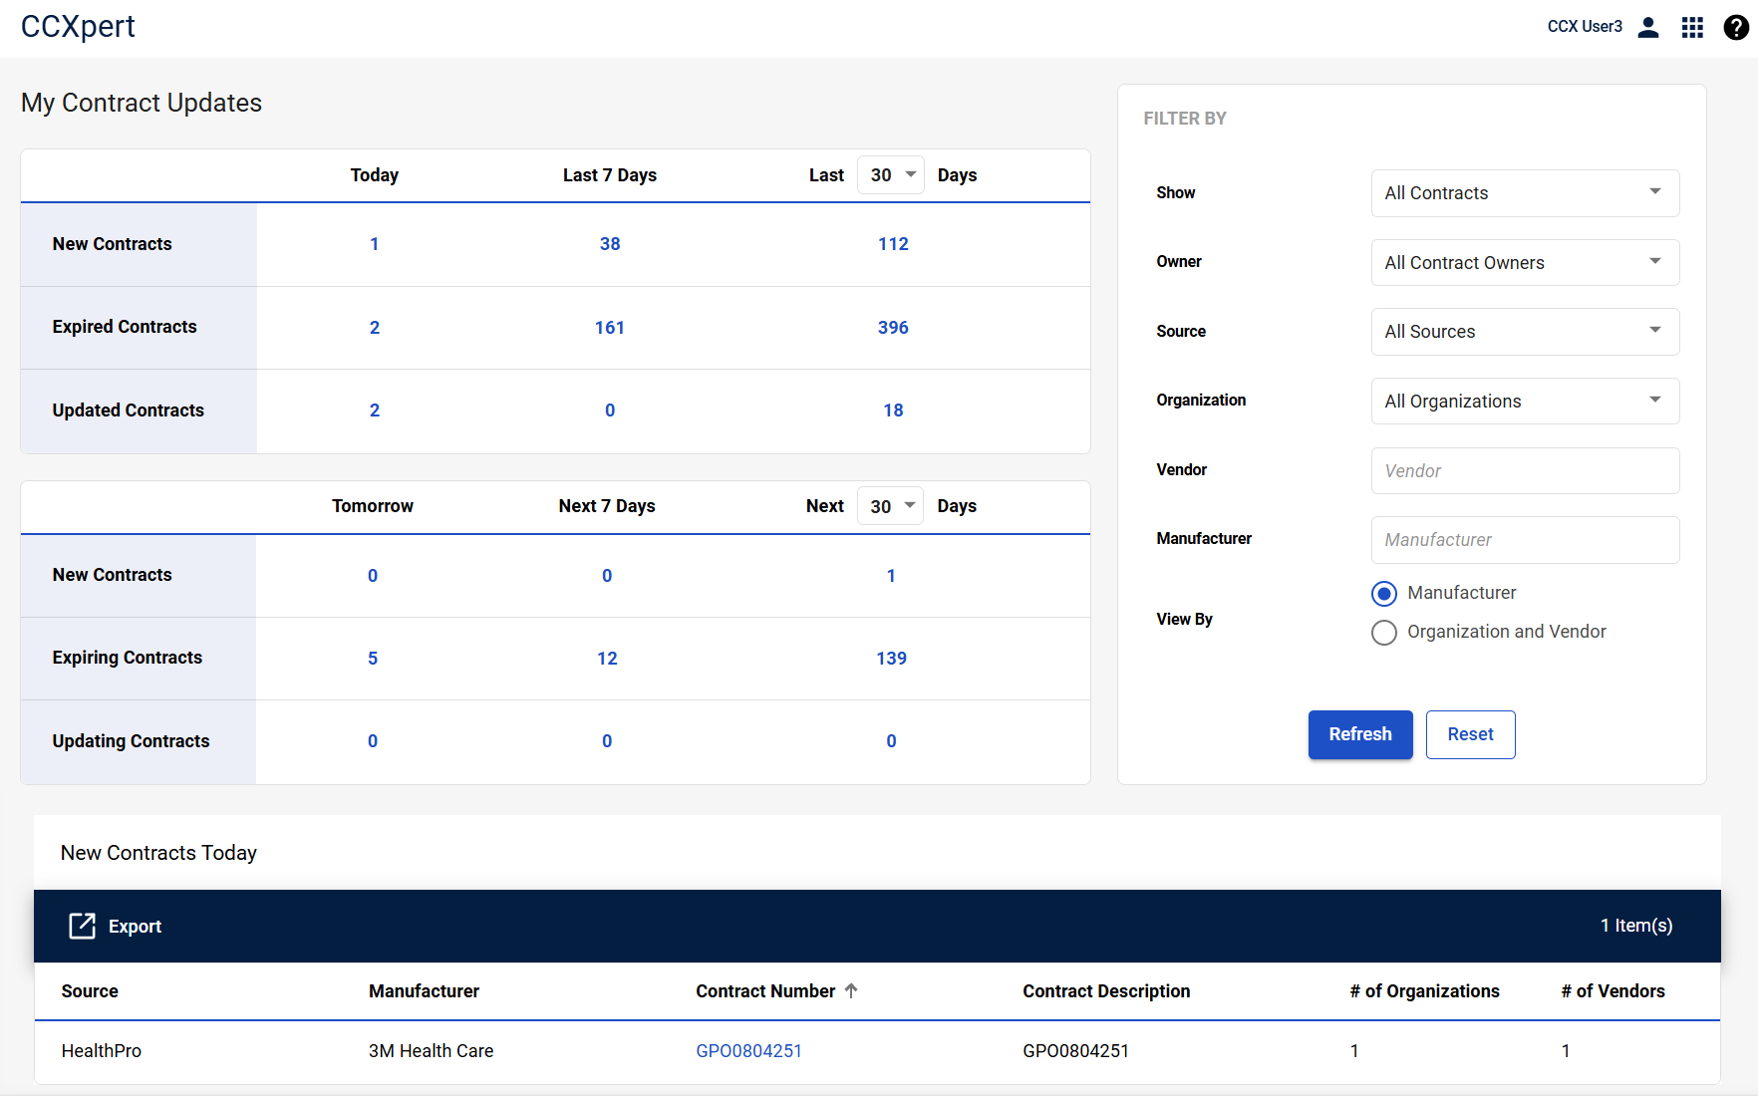Select Organization and Vendor view option

click(1384, 633)
